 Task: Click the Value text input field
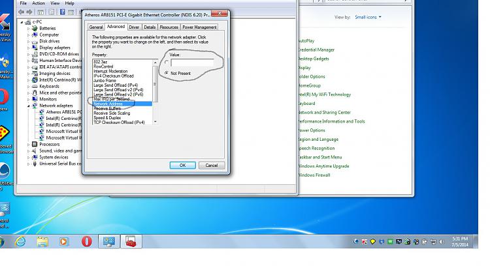coord(193,63)
